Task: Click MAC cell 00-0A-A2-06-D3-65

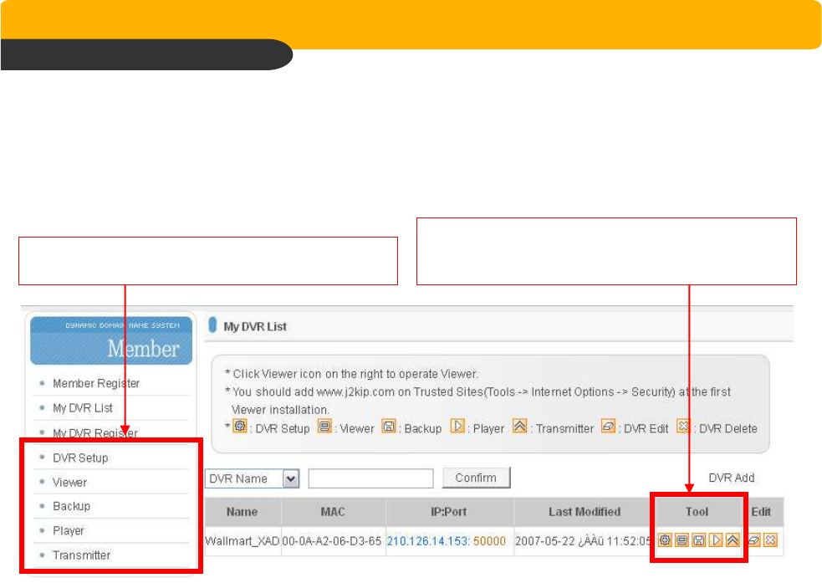Action: (x=332, y=541)
